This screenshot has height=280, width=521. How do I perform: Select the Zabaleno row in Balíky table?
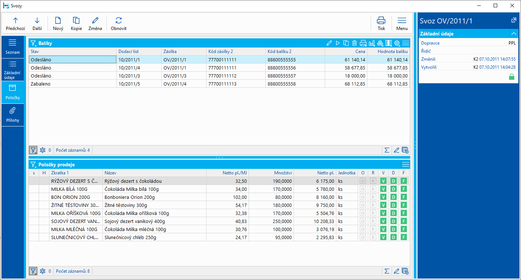73,84
